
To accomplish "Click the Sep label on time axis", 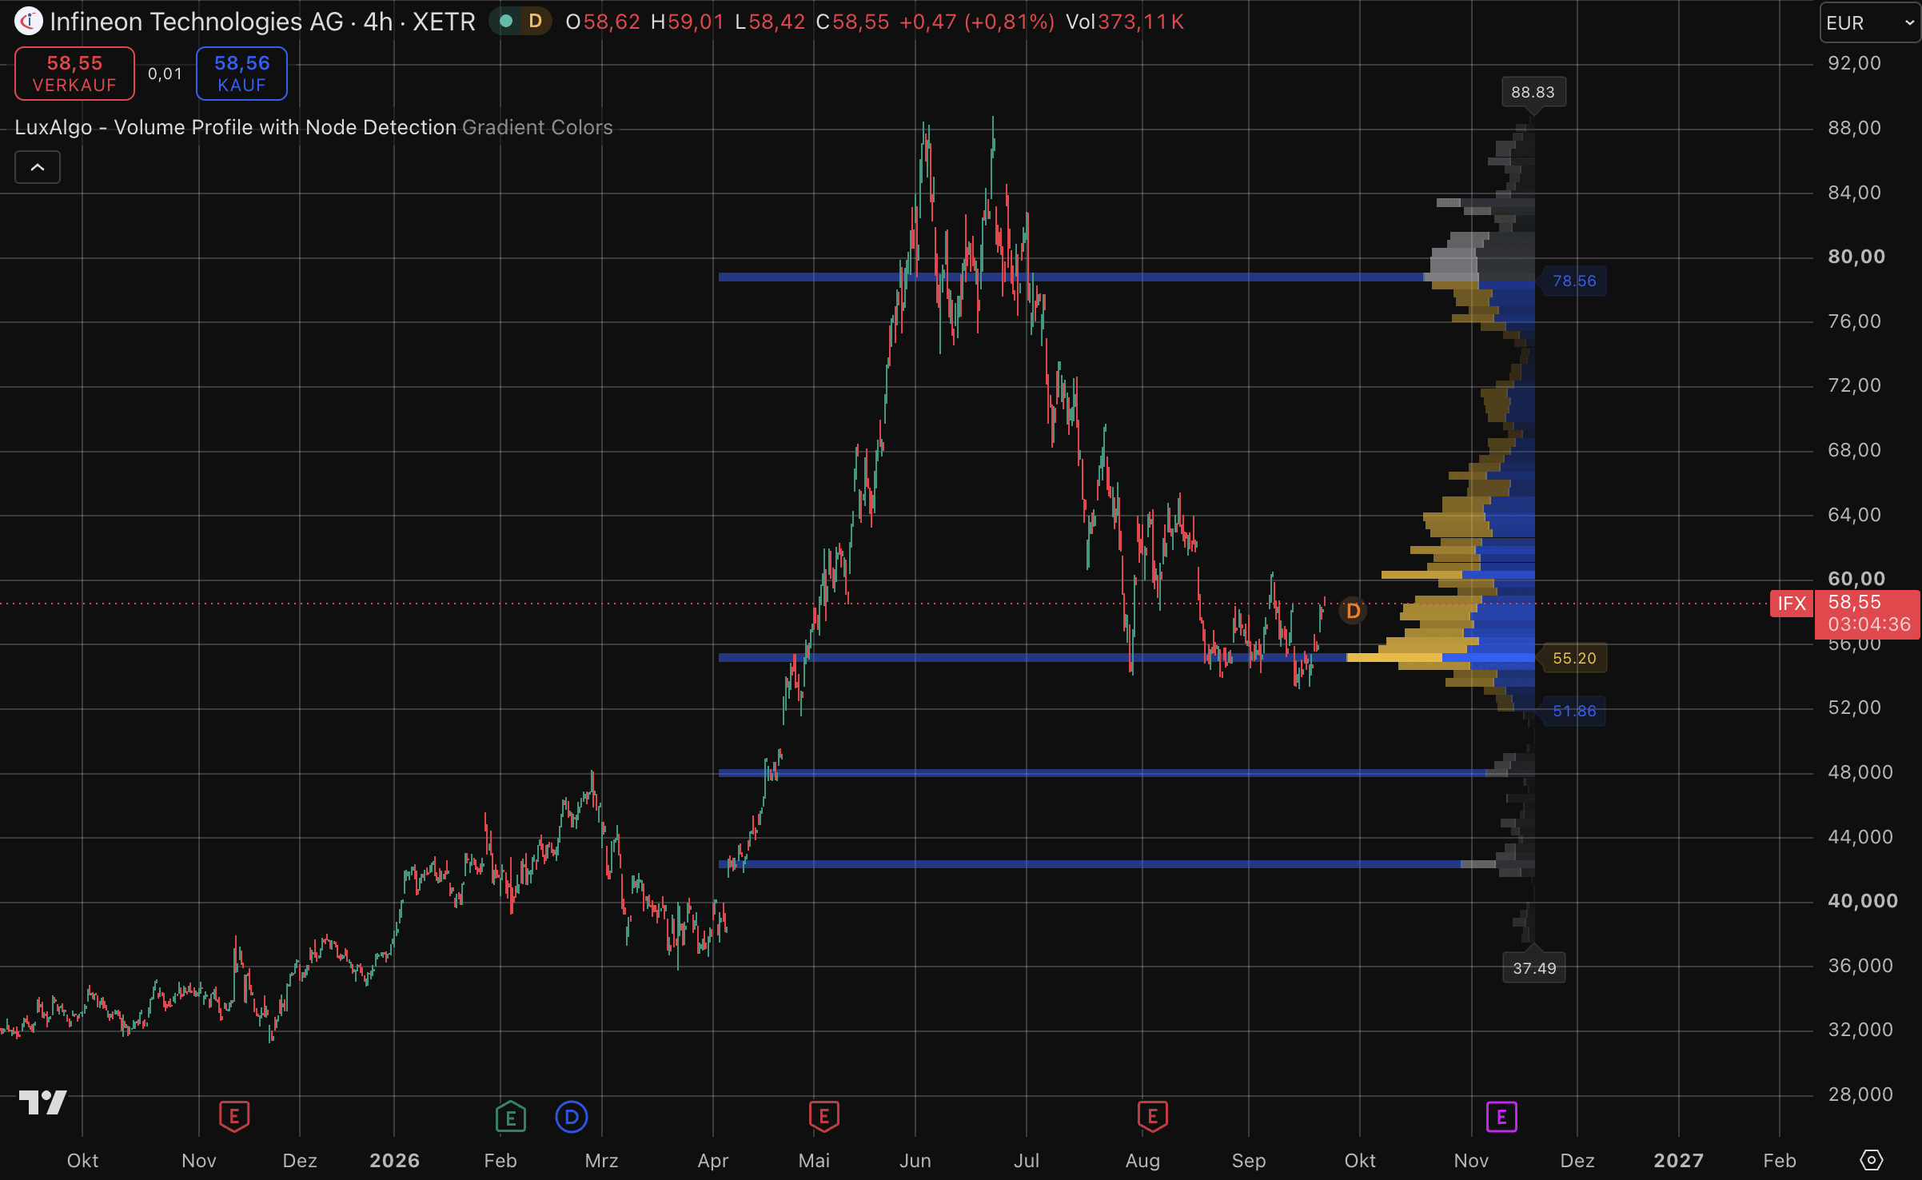I will click(1248, 1160).
